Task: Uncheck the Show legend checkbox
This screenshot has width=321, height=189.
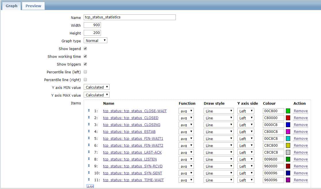Action: pyautogui.click(x=85, y=49)
